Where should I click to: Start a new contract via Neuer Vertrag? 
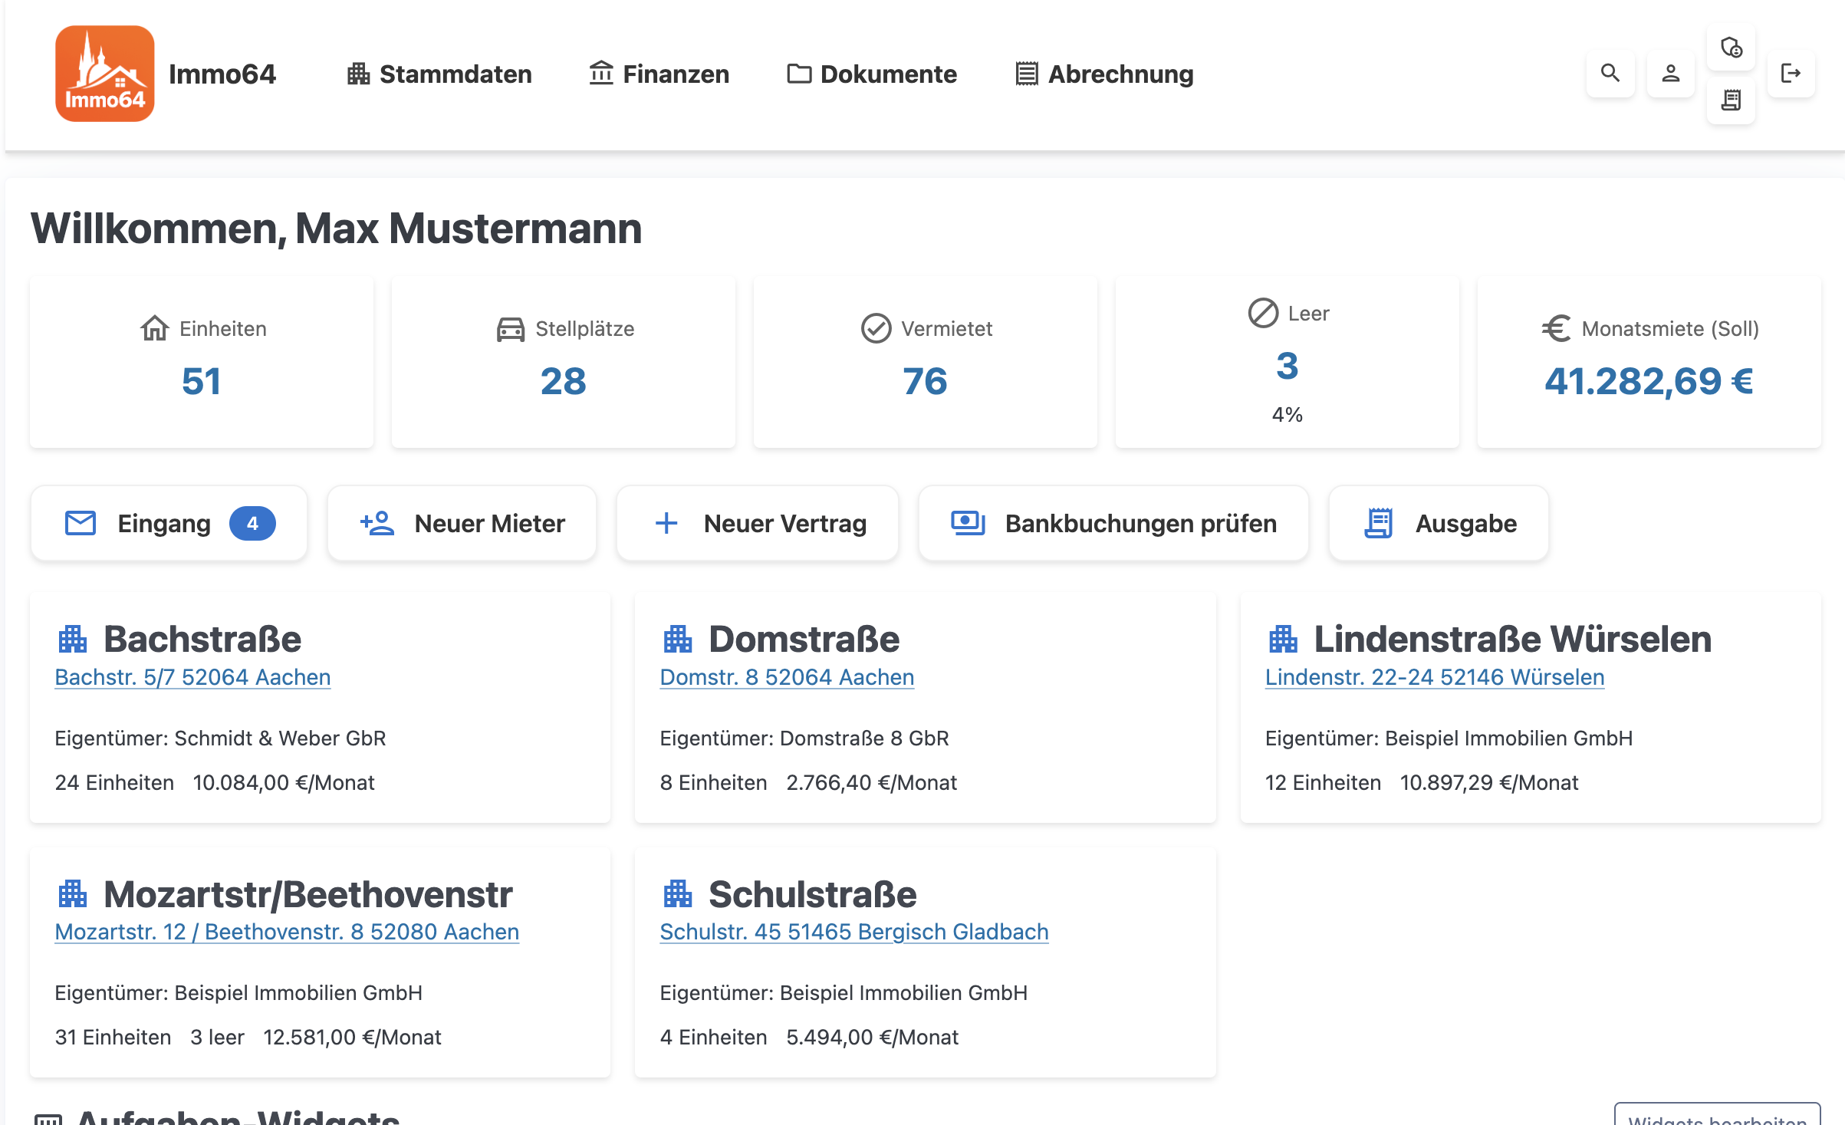click(757, 523)
